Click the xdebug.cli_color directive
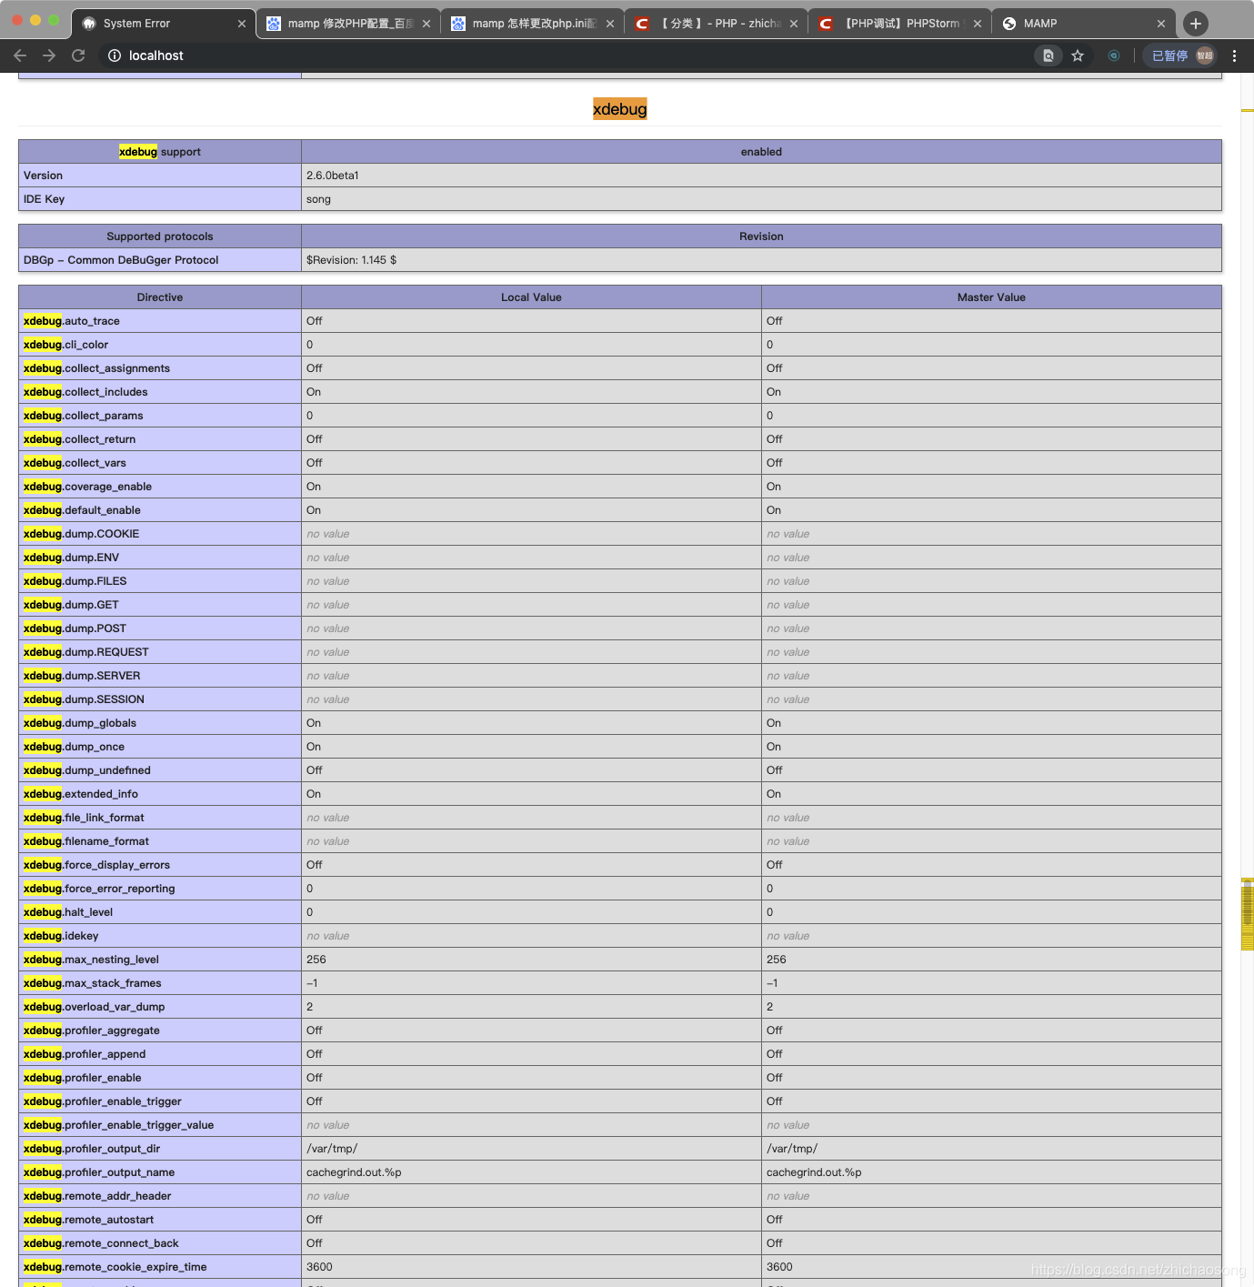 point(65,345)
